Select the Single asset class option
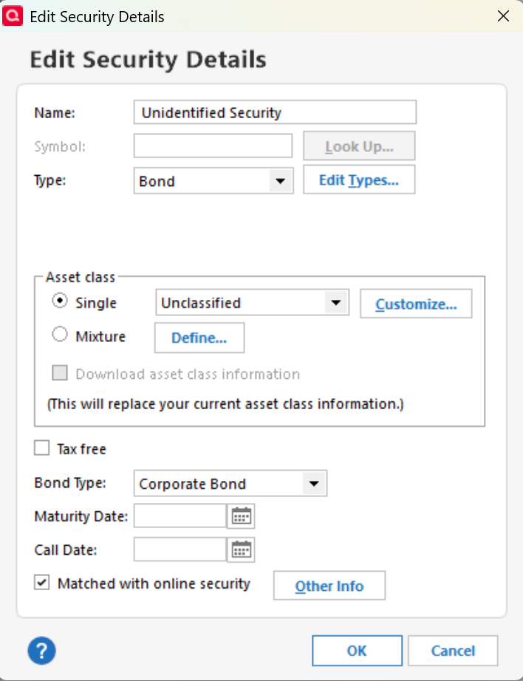The height and width of the screenshot is (681, 523). tap(61, 302)
